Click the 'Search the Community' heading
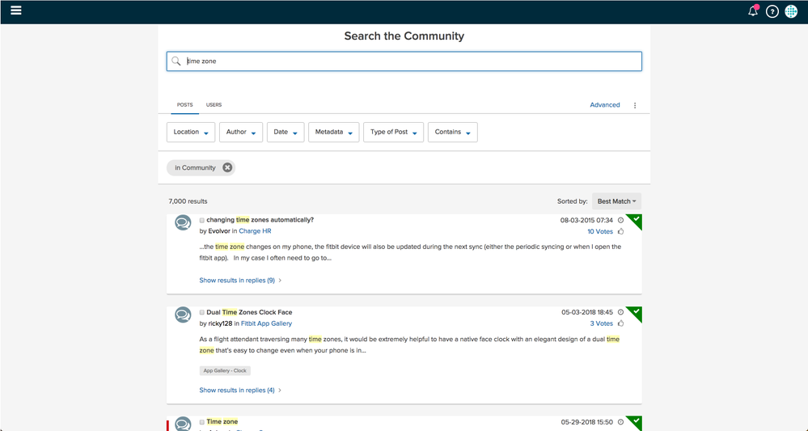The image size is (808, 431). point(404,36)
